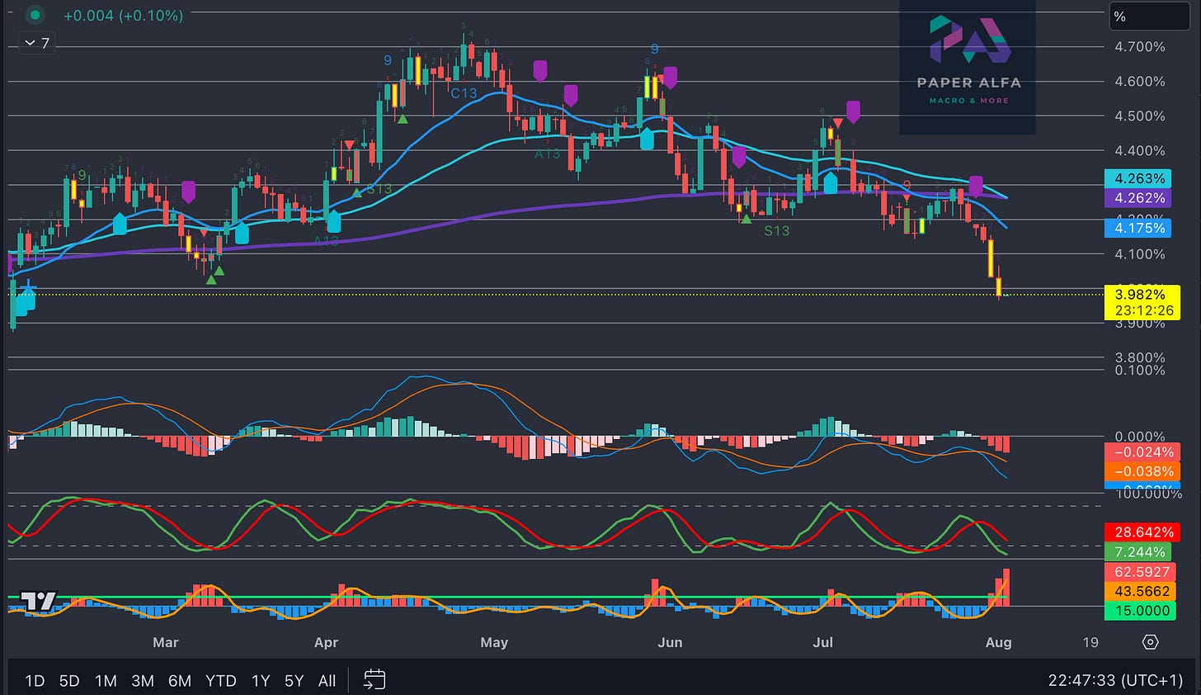Click the 4.263% moving average label
1201x695 pixels.
point(1140,178)
